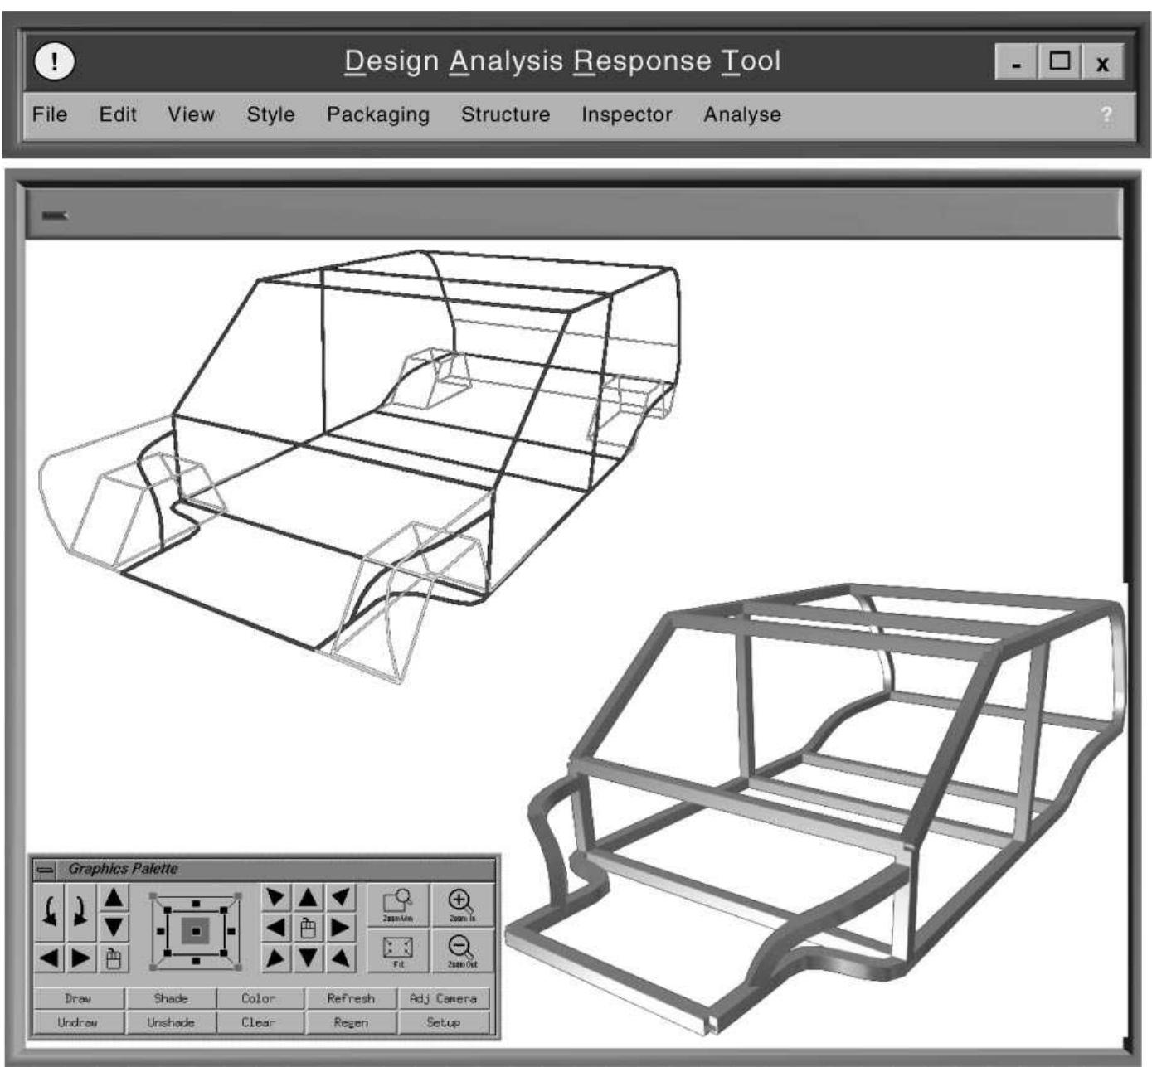
Task: Click the exclamation mark icon in the title bar
Action: coord(54,62)
